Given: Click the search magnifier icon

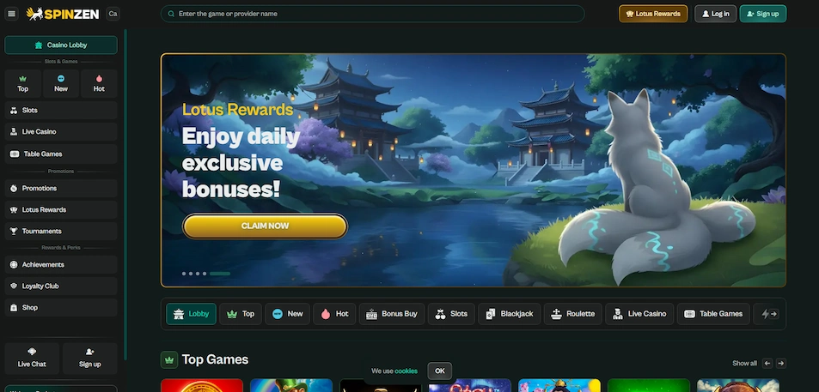Looking at the screenshot, I should 170,14.
